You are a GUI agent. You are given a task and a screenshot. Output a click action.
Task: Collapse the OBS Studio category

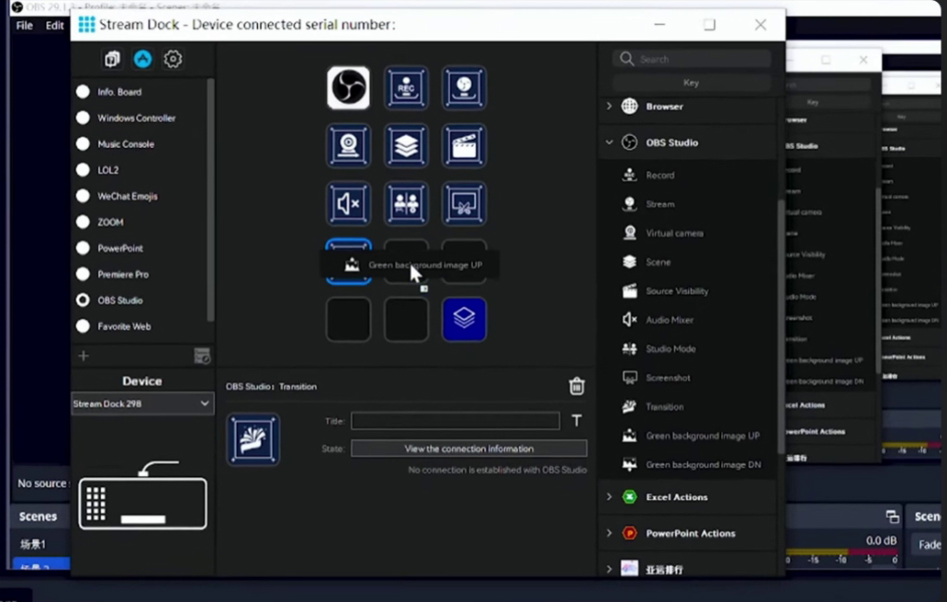(609, 142)
